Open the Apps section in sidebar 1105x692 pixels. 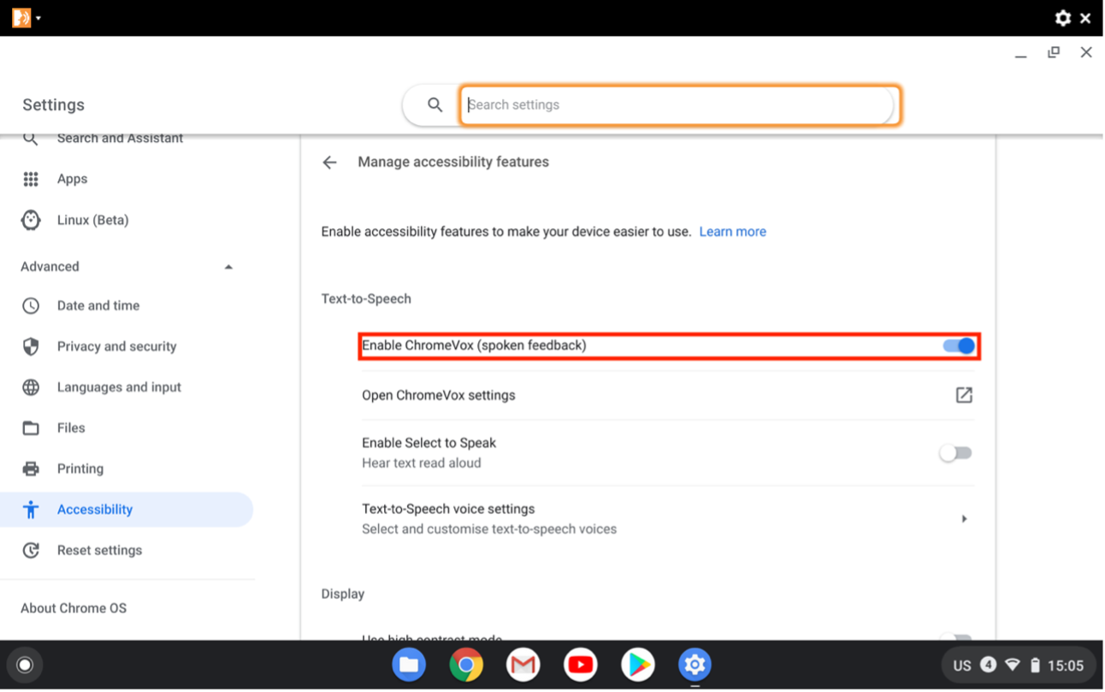coord(72,179)
